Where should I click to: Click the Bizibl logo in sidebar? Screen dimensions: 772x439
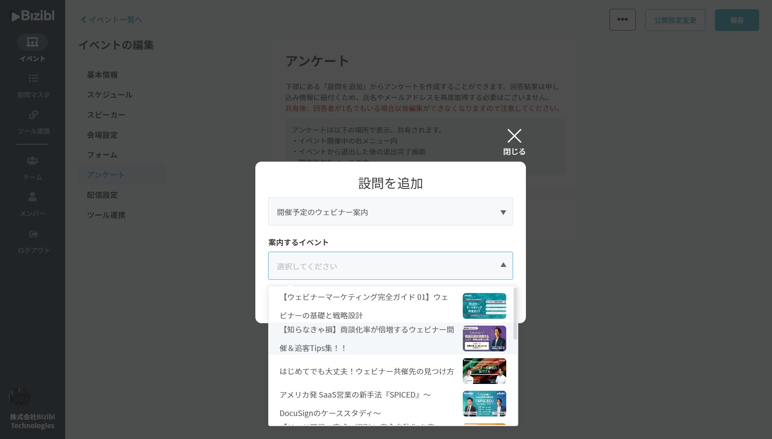click(x=32, y=16)
